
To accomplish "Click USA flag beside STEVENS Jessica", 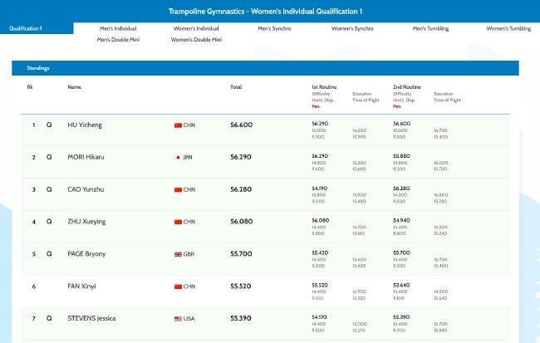I will click(178, 319).
